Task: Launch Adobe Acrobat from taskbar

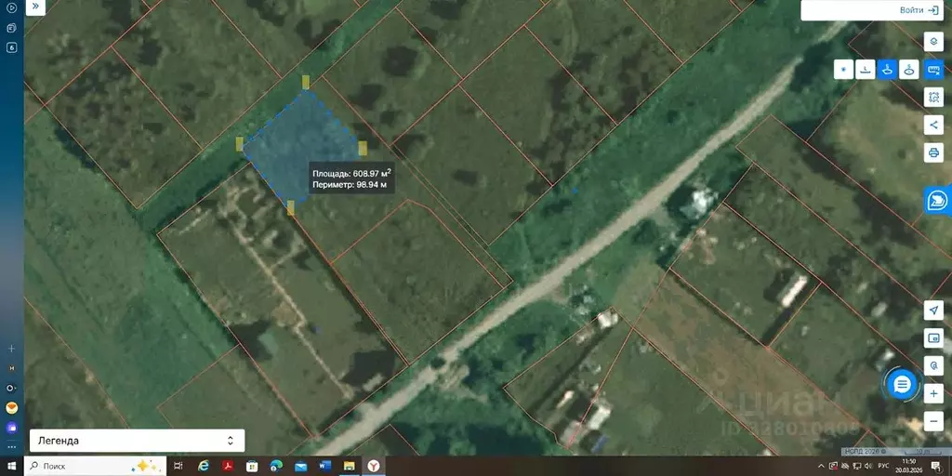Action: point(228,466)
